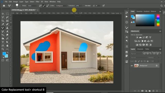Click Create new layer icon
This screenshot has width=165, height=93.
[153, 91]
